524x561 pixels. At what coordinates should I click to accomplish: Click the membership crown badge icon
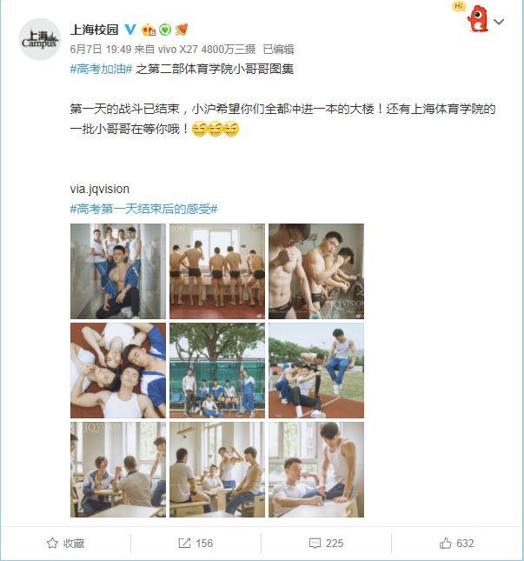(x=149, y=30)
